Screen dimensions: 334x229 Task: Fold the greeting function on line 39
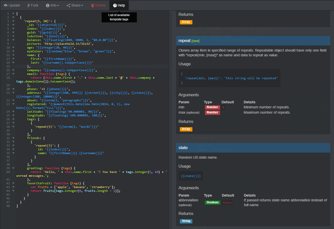click(13, 168)
